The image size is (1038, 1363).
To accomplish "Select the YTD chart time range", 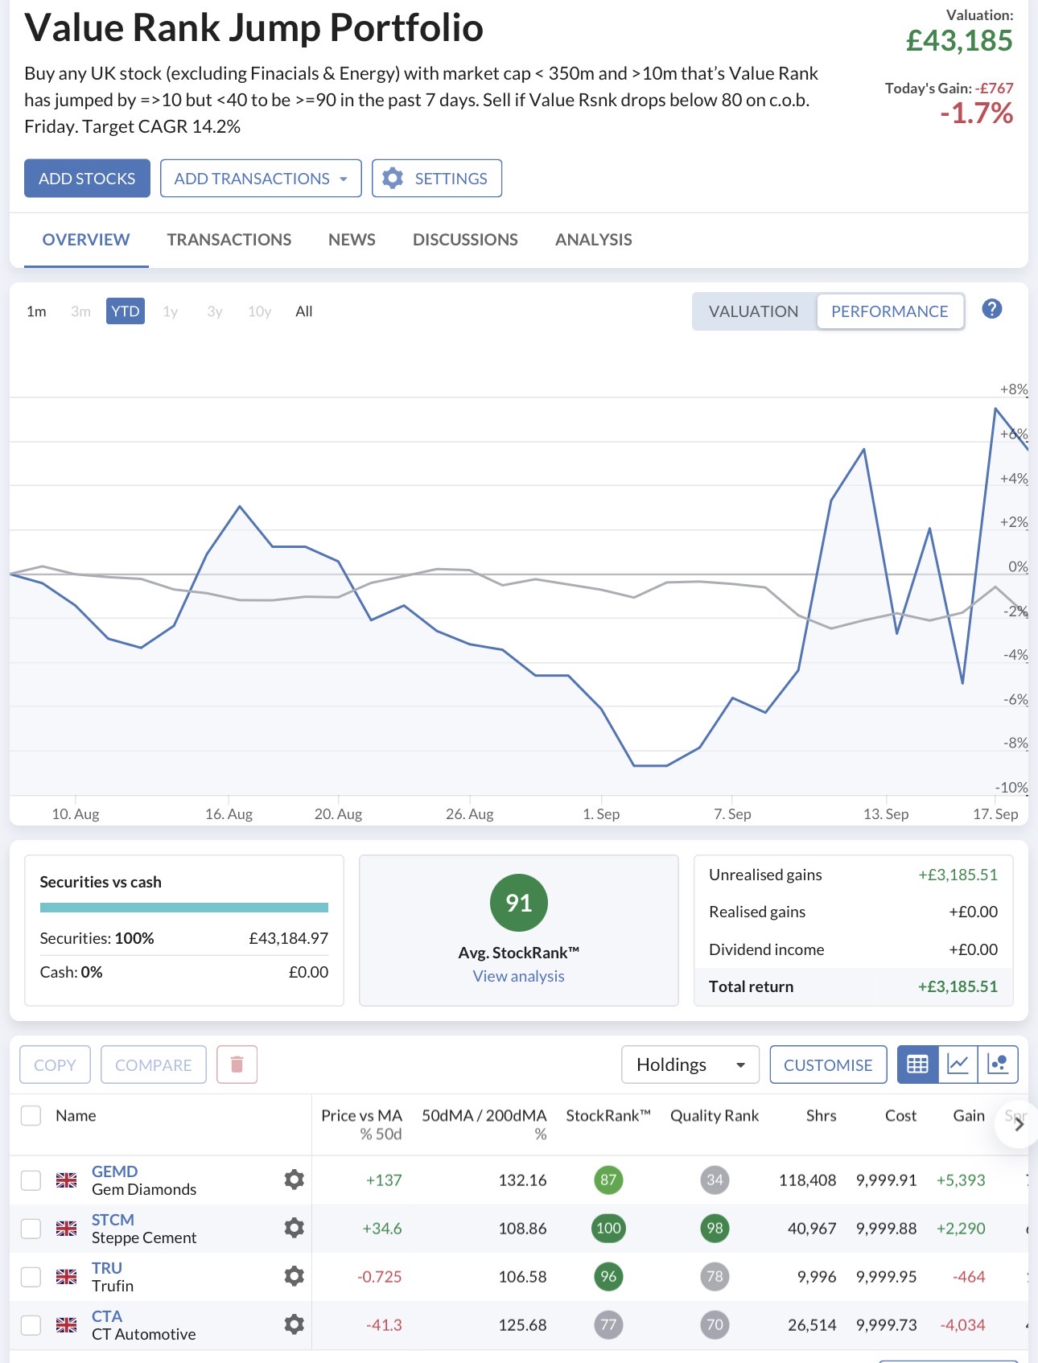I will tap(126, 311).
